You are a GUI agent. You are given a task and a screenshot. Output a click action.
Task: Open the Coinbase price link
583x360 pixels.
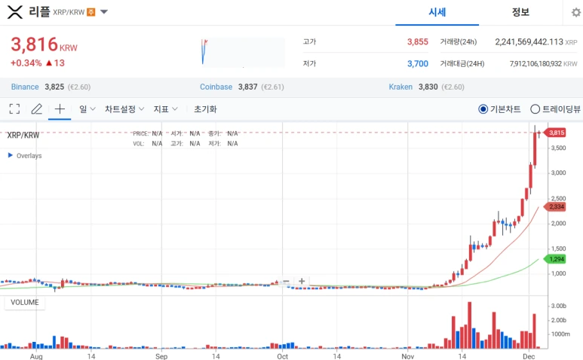pos(216,87)
